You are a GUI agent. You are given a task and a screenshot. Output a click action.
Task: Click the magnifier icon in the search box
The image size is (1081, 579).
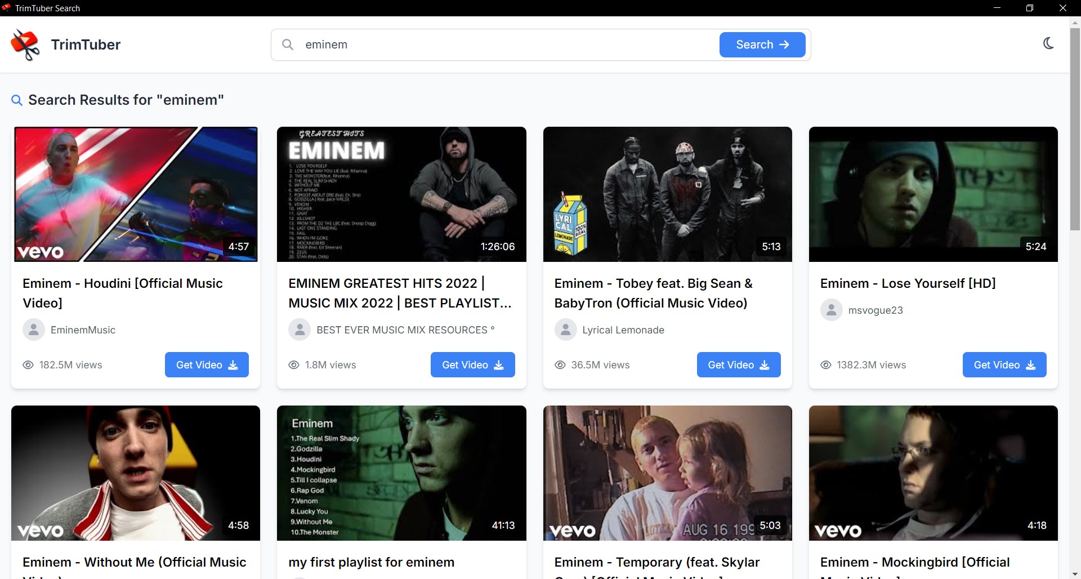point(288,44)
